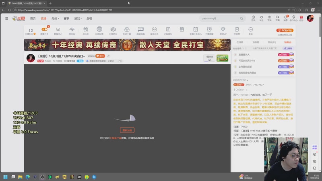
Task: Open the 鱼吧 nav item
Action: point(89,19)
